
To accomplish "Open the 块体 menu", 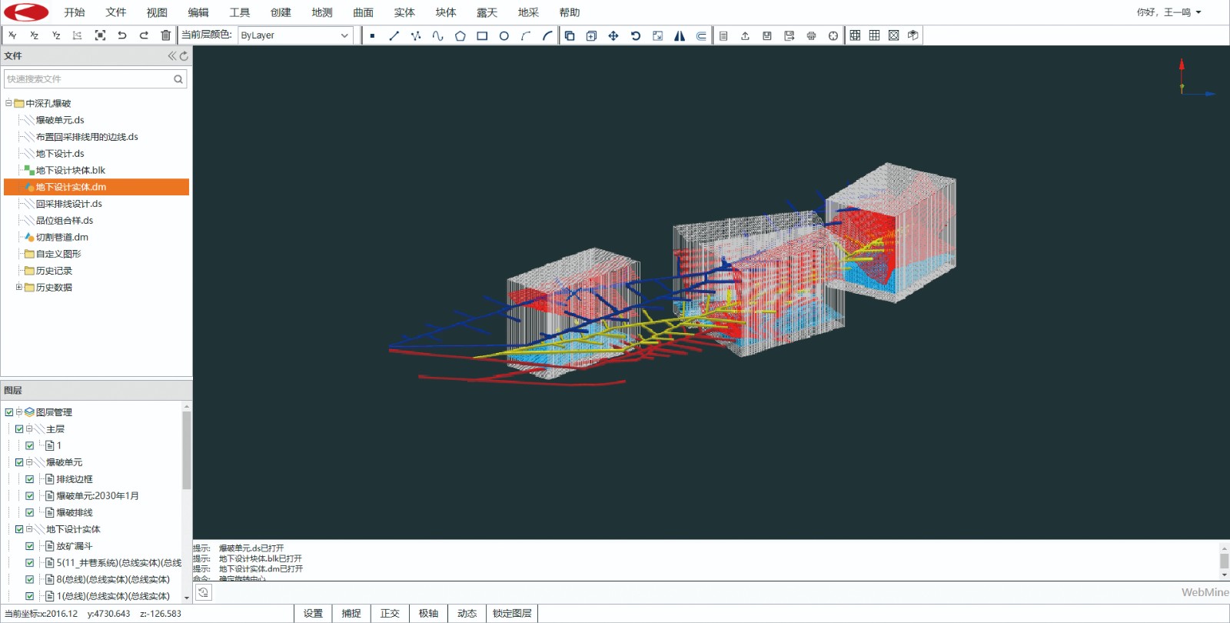I will [x=446, y=12].
